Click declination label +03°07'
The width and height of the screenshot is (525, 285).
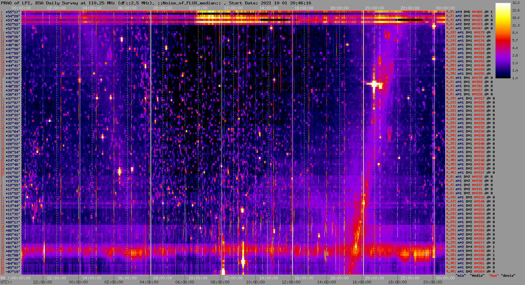click(x=12, y=243)
